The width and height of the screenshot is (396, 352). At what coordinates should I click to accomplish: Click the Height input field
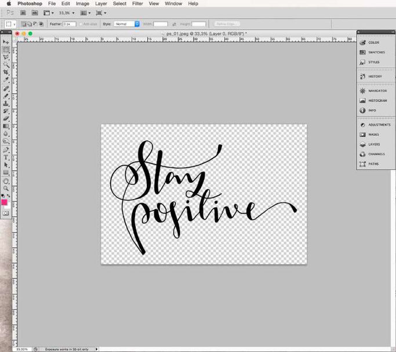[x=199, y=24]
